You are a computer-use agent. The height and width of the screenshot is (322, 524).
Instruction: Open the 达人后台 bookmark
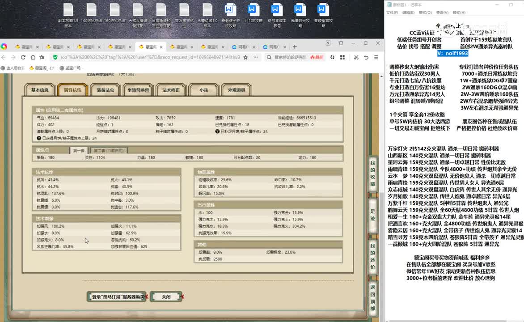tap(13, 68)
